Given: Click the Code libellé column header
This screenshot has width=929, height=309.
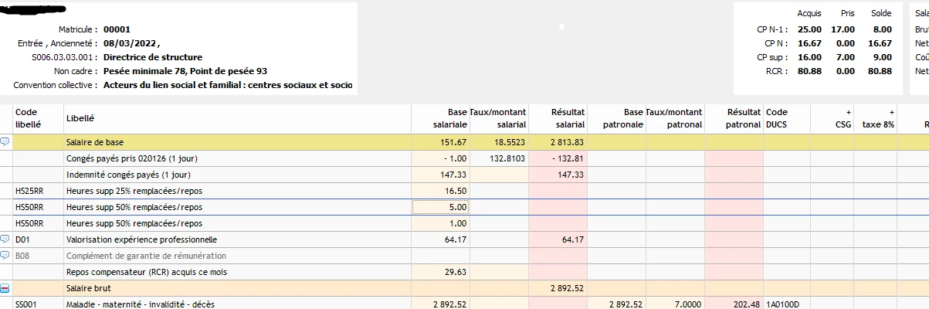Looking at the screenshot, I should point(28,118).
